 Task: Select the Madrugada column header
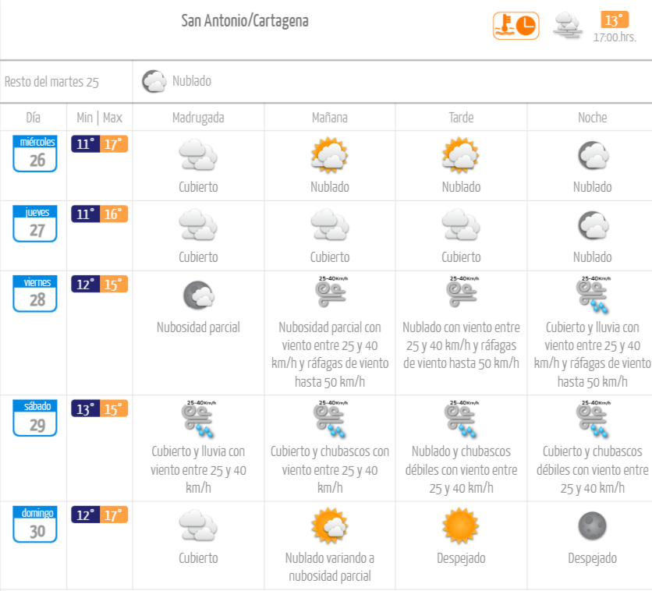[197, 118]
